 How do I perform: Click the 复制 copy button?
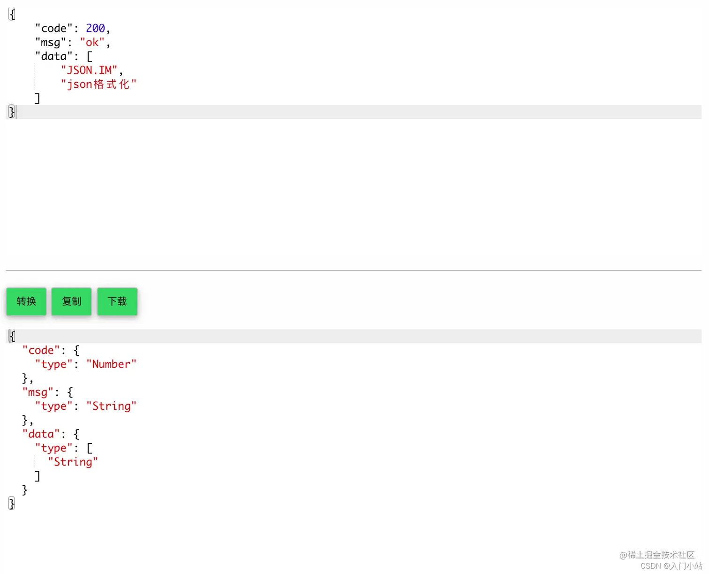point(71,301)
